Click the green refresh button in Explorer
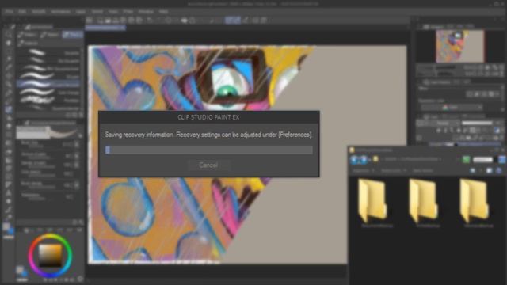The width and height of the screenshot is (507, 285). pos(466,159)
